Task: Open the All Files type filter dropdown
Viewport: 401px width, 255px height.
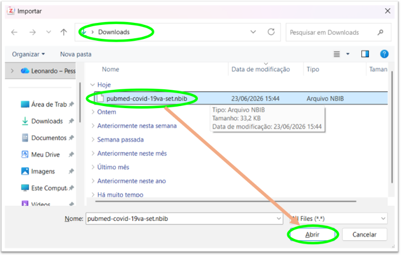Action: [x=339, y=219]
